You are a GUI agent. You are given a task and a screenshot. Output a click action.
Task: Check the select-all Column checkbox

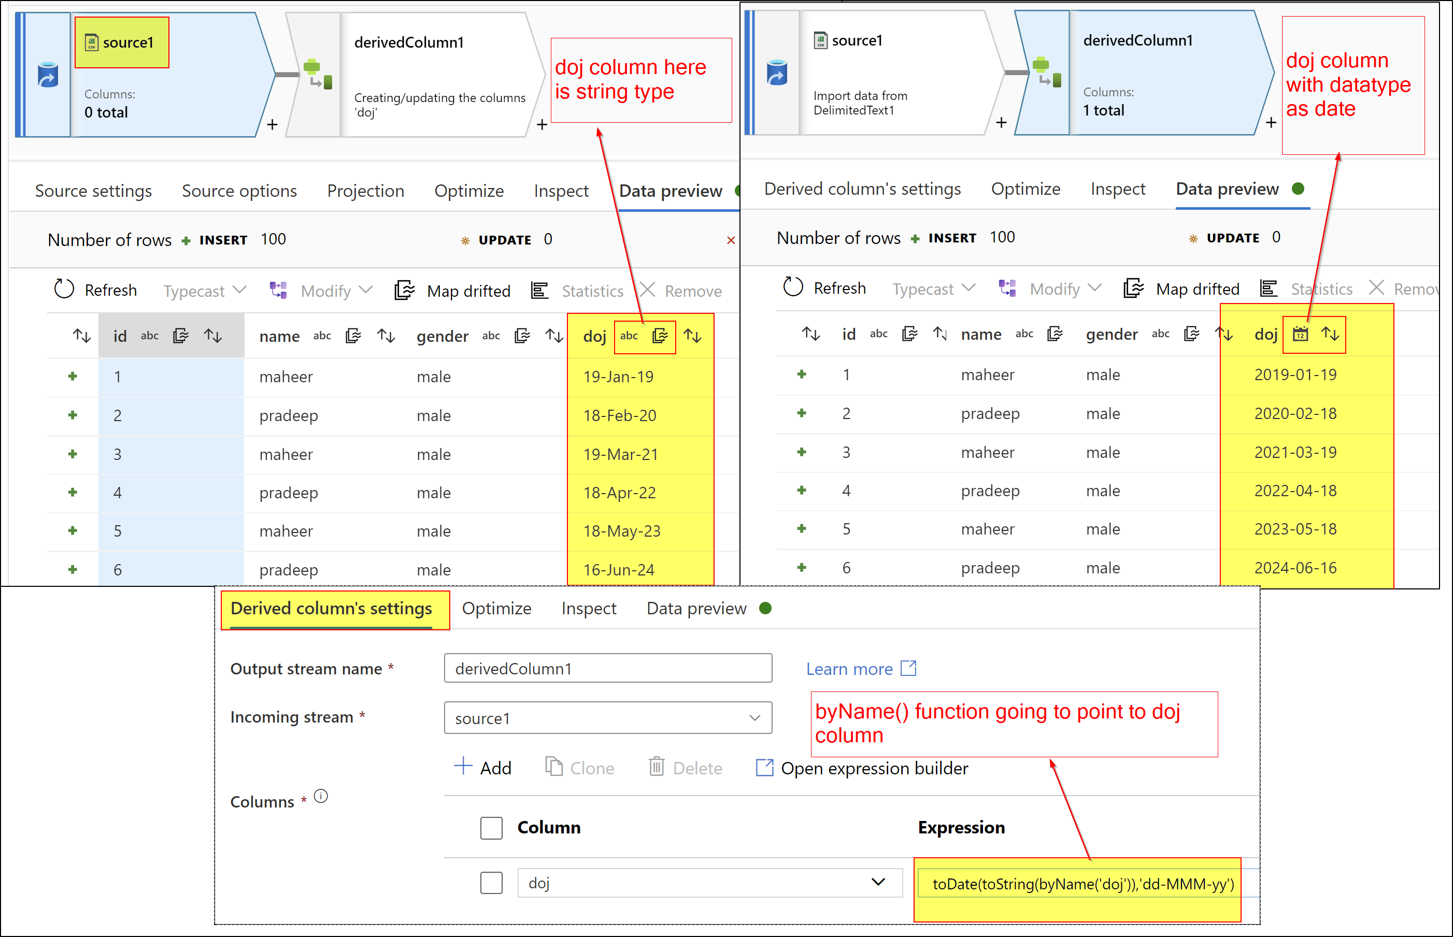point(491,828)
